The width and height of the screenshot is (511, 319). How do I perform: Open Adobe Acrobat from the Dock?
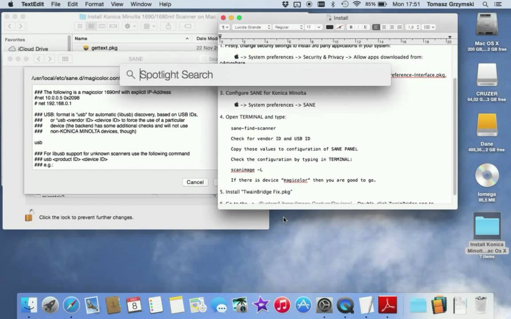[x=387, y=305]
